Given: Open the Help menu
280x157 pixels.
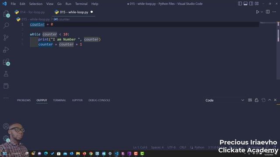Looking at the screenshot, I should pyautogui.click(x=95, y=4).
